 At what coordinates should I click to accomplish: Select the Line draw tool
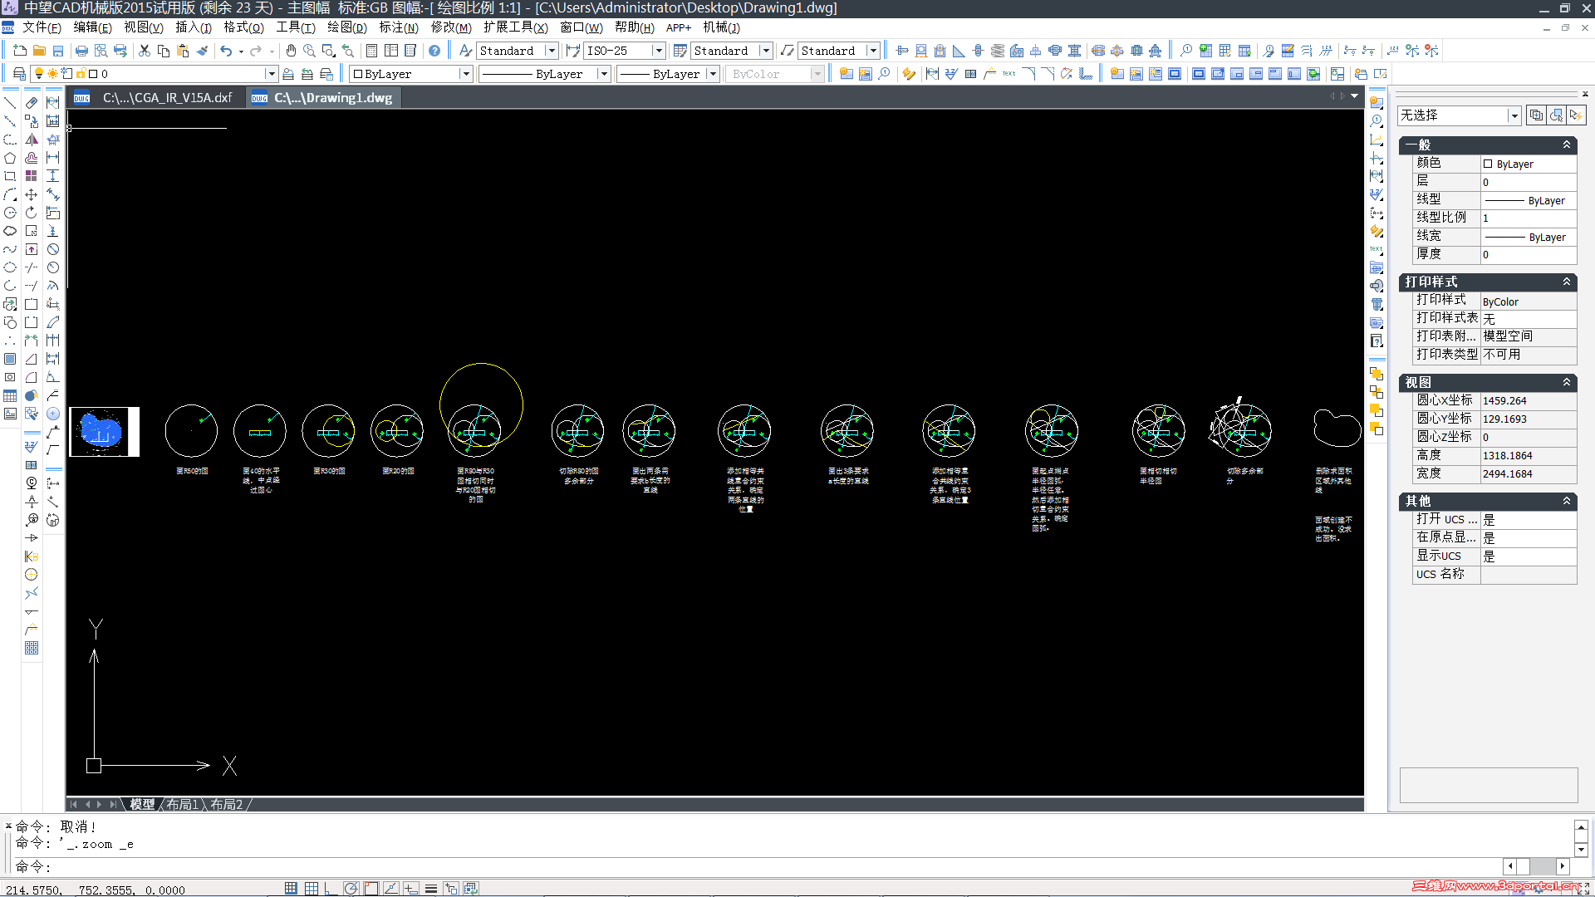click(10, 103)
